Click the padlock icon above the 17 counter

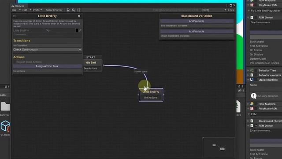239,87
